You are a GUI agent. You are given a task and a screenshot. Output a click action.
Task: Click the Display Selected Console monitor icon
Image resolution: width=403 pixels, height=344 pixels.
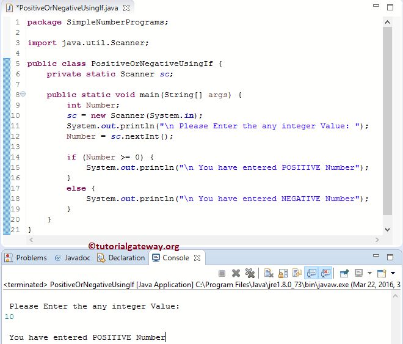(x=358, y=273)
